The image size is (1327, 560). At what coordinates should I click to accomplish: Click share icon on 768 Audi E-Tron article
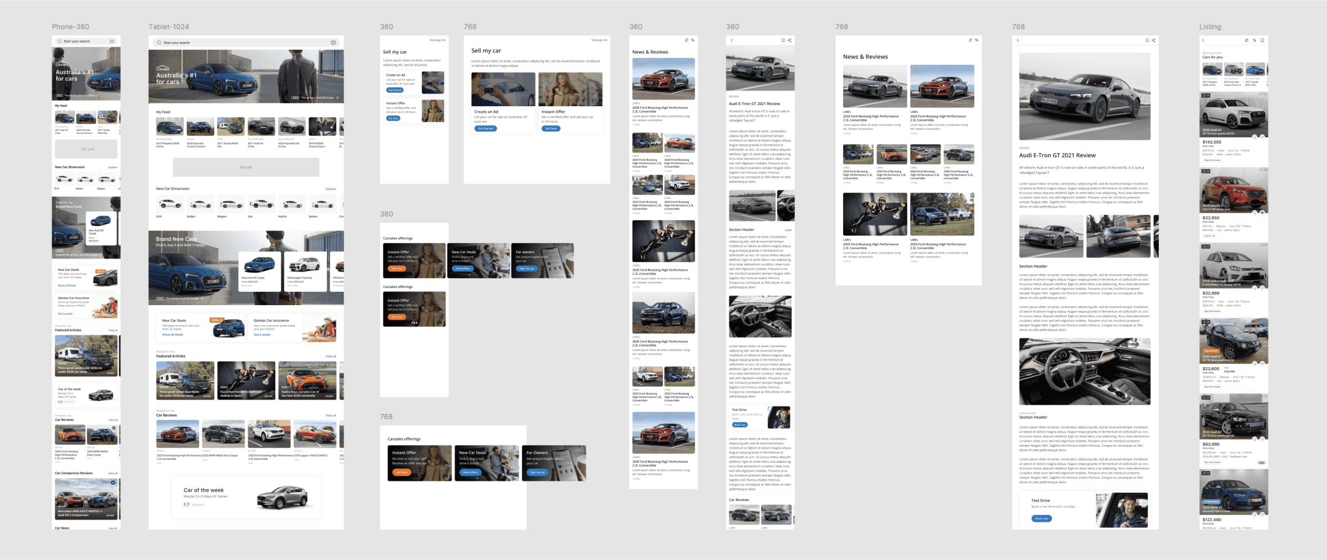(x=1153, y=40)
